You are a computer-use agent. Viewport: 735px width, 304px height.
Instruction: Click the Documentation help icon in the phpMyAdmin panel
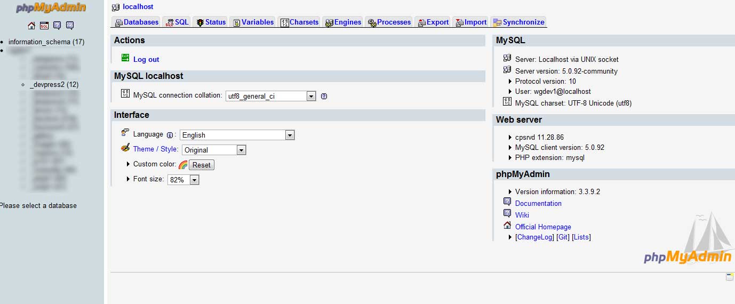pyautogui.click(x=507, y=202)
